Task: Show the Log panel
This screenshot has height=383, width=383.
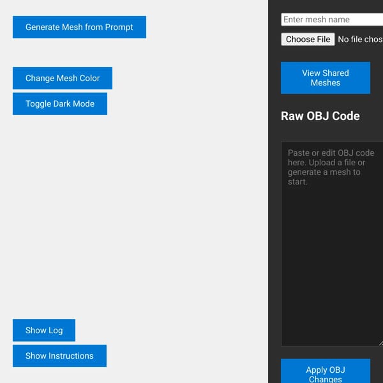Action: 44,330
